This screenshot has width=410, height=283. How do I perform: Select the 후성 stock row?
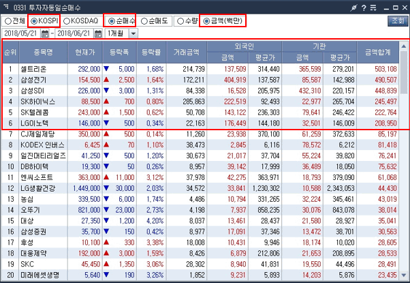click(201, 242)
